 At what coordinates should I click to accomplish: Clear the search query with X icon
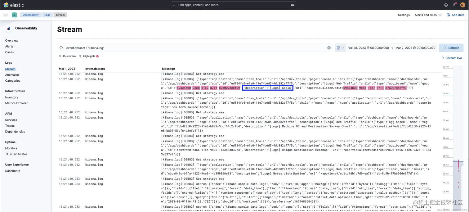(329, 48)
